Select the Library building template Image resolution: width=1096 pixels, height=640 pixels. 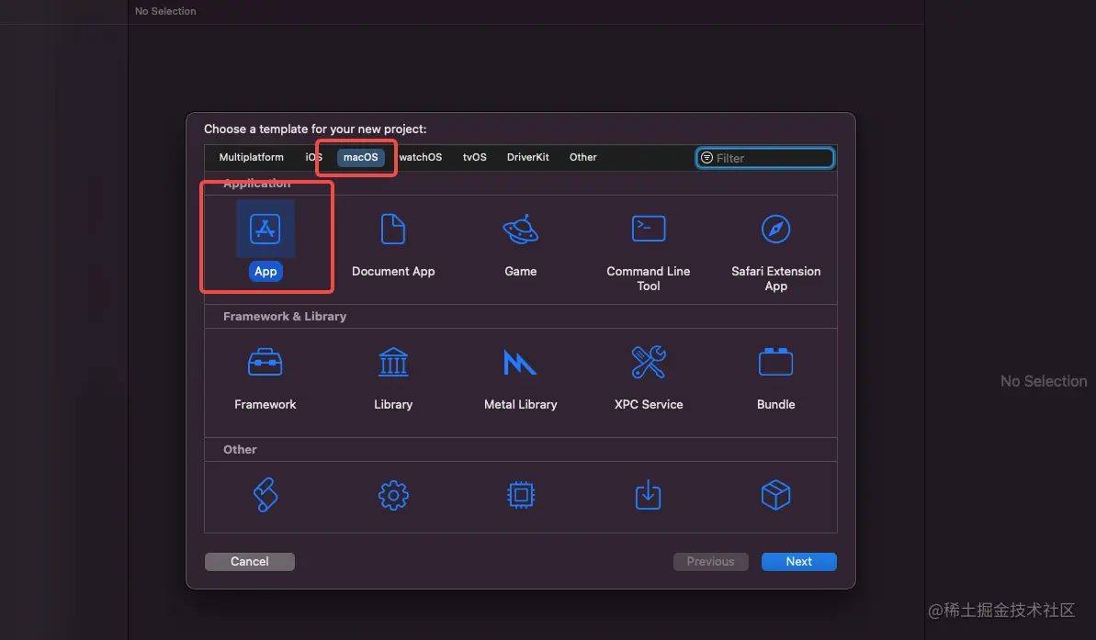pos(393,363)
